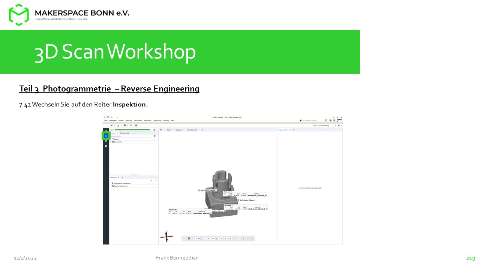Add a tab next to Schnittansicht
The width and height of the screenshot is (480, 270).
click(x=202, y=130)
